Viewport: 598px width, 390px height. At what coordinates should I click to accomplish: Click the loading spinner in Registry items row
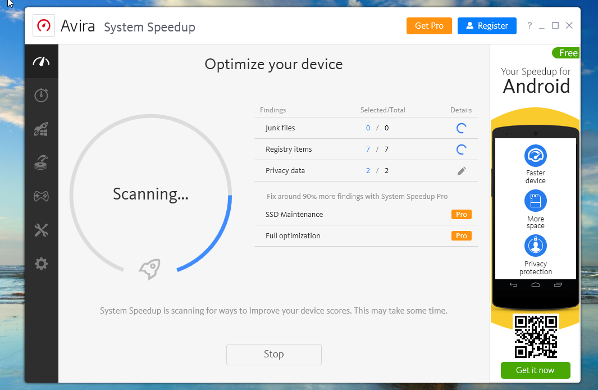point(462,149)
